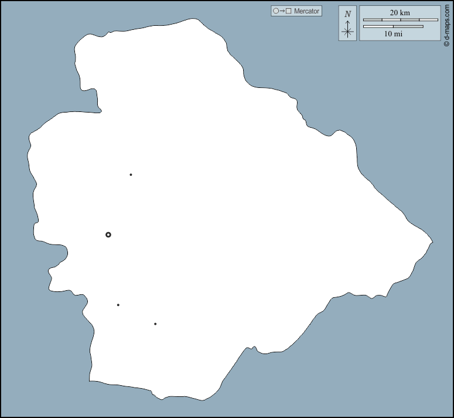Screen dimensions: 454x418
Task: Click the letter N above the arrow
Action: pyautogui.click(x=347, y=13)
